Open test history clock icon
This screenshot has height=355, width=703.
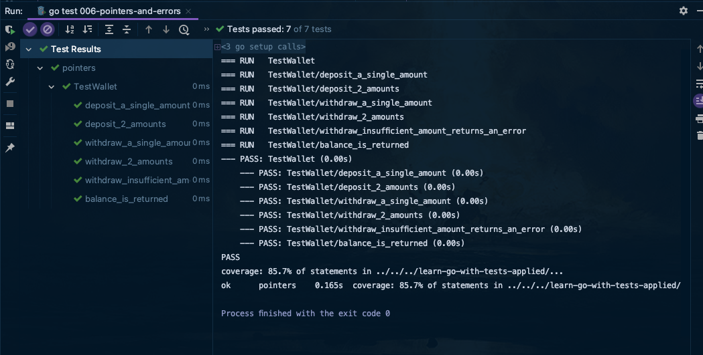click(x=184, y=29)
